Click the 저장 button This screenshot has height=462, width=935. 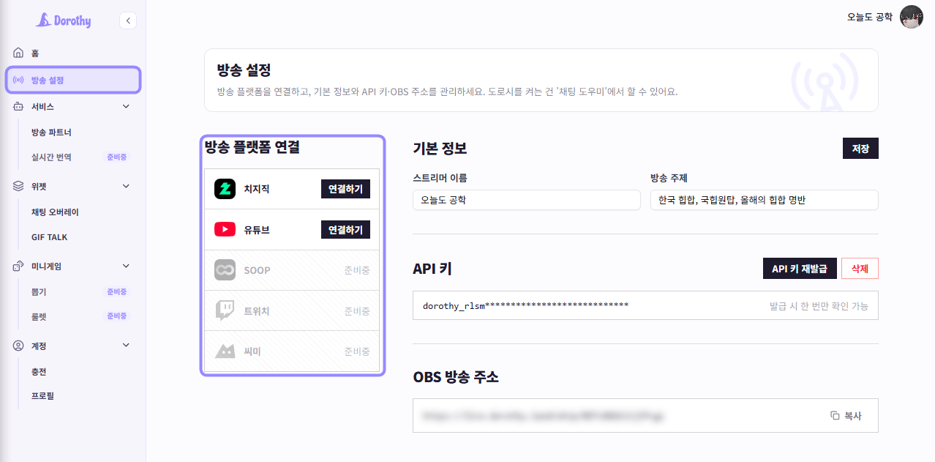point(860,149)
